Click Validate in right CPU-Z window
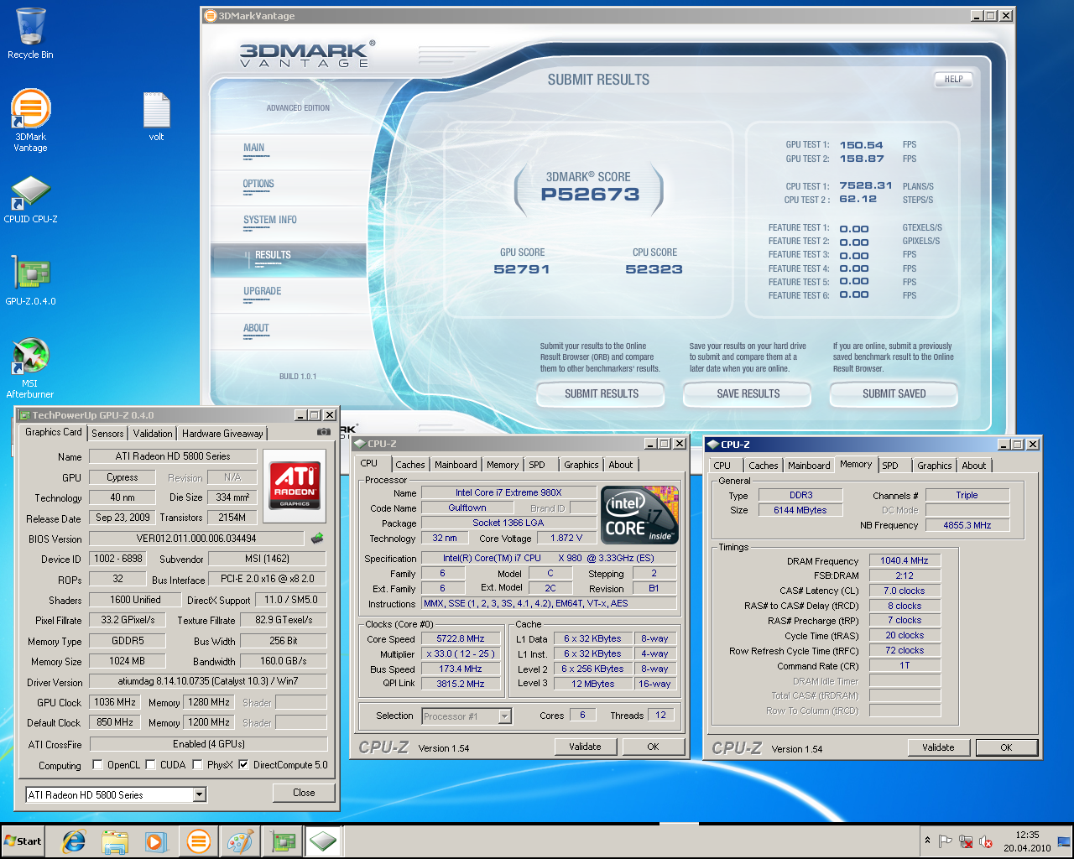Screen dimensions: 1074x859 coord(938,747)
